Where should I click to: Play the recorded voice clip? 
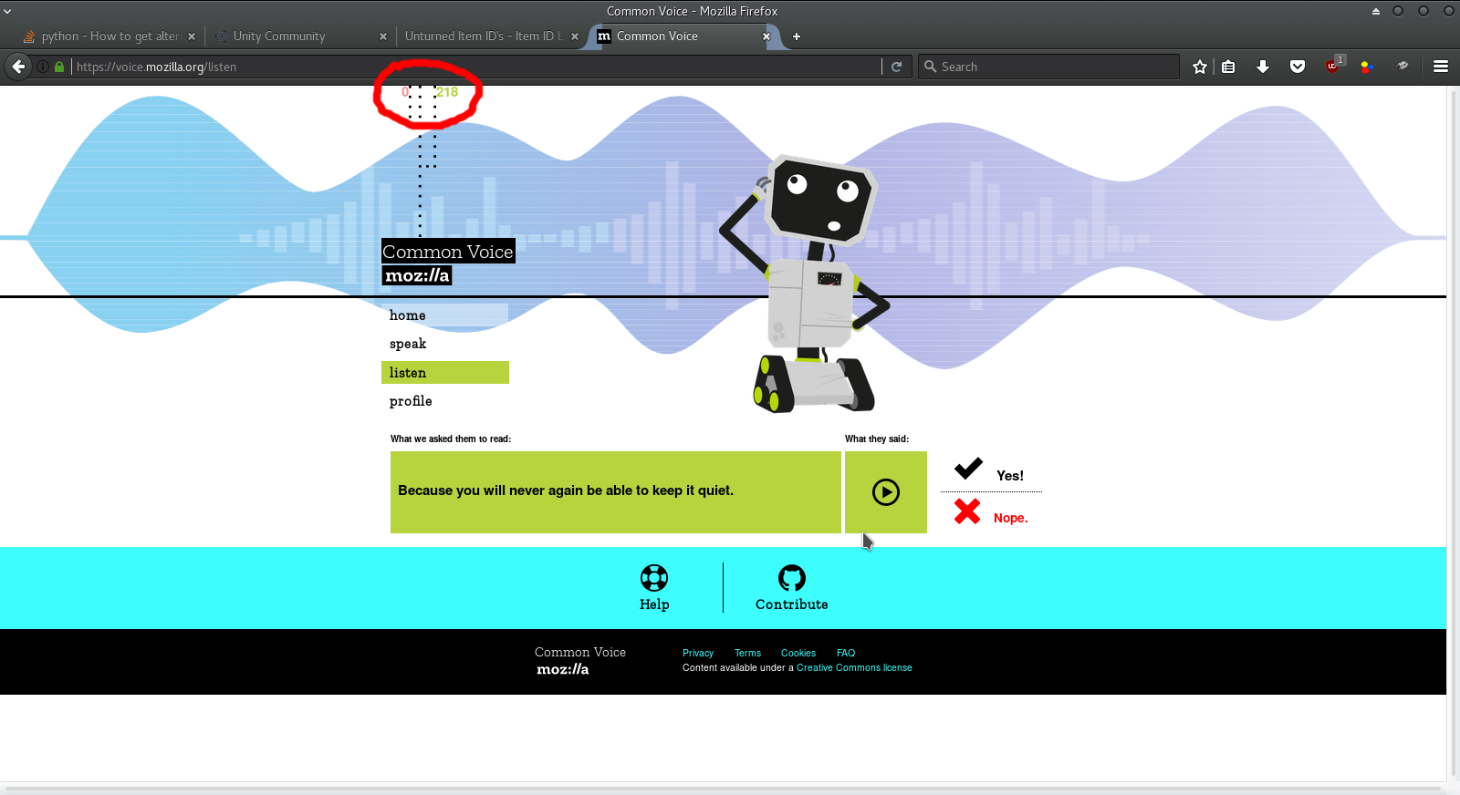(885, 492)
